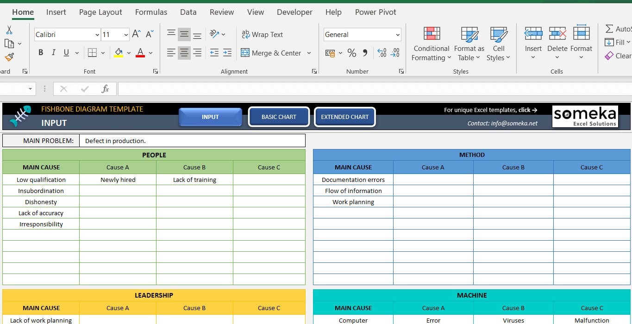The image size is (632, 324).
Task: Click the Increase Decimal icon
Action: (382, 53)
